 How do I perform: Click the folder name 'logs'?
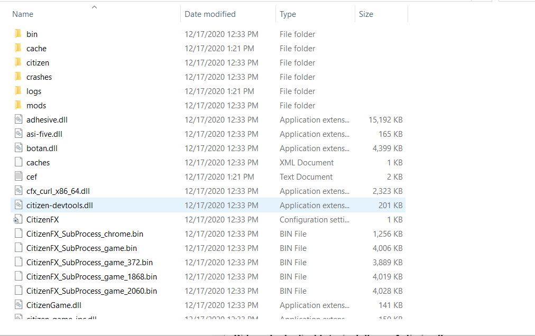[x=34, y=91]
